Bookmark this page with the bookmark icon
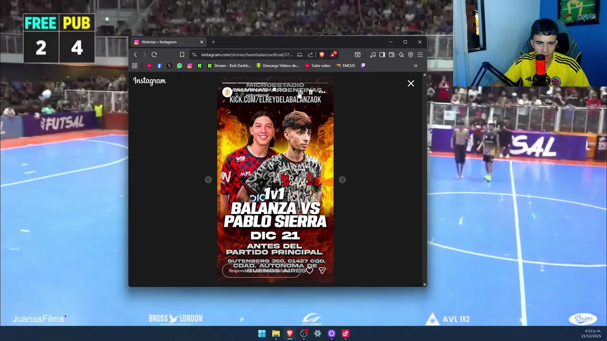 pyautogui.click(x=182, y=55)
